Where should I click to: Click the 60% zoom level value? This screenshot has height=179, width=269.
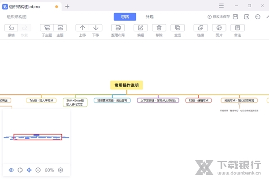[x=49, y=170]
